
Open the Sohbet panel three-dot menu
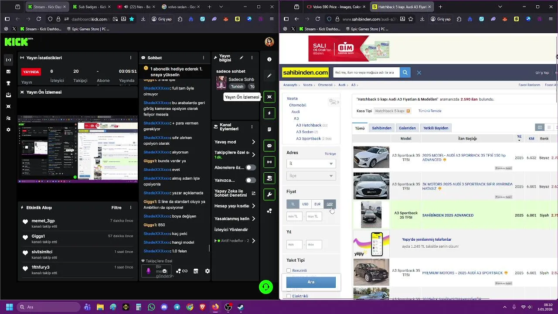pyautogui.click(x=204, y=58)
